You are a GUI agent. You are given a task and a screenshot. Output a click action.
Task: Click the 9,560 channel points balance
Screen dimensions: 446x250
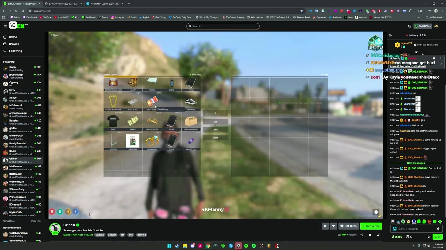(x=397, y=237)
